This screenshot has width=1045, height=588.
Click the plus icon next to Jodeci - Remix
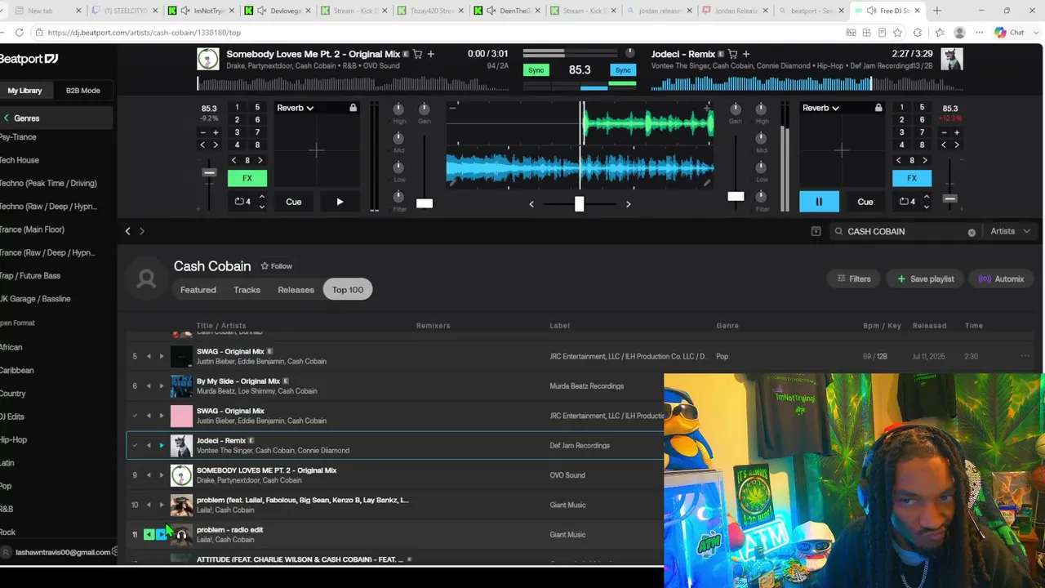pyautogui.click(x=745, y=54)
